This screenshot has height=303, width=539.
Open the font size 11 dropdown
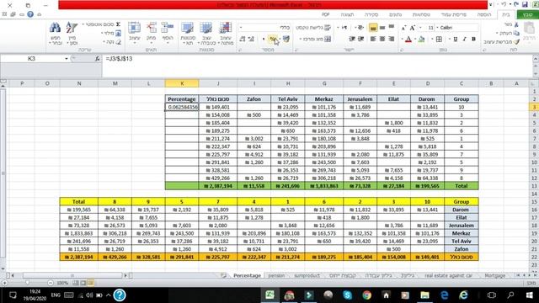point(420,28)
